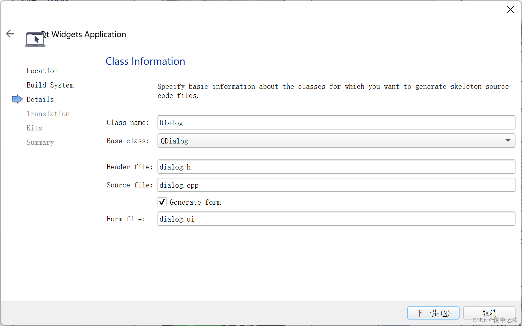Click the Base class: label
Image resolution: width=522 pixels, height=326 pixels.
click(128, 141)
